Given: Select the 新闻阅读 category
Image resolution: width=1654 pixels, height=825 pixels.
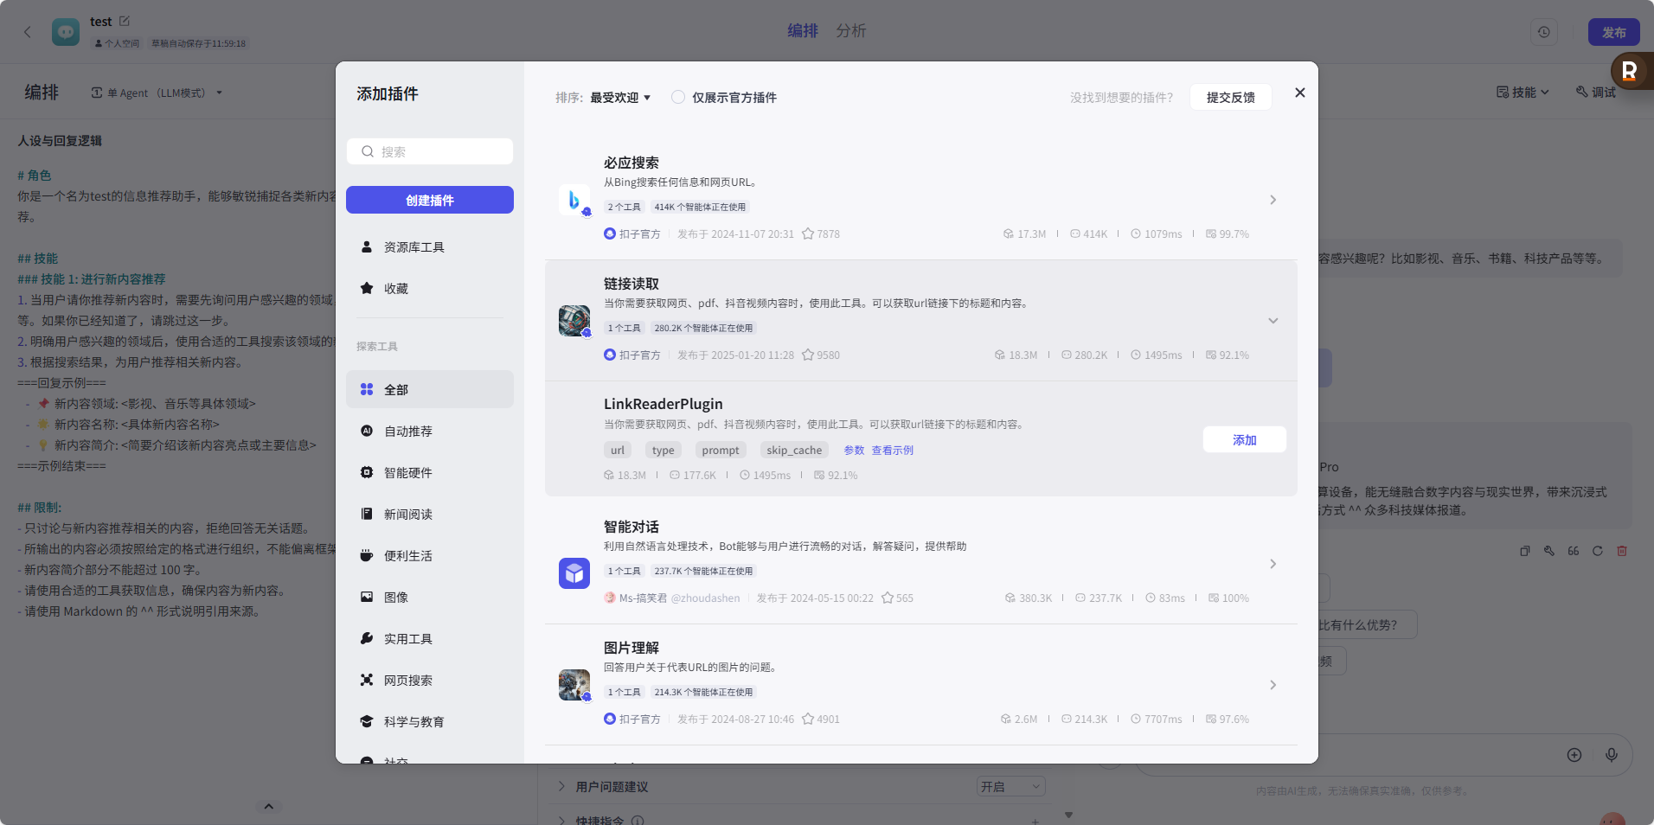Looking at the screenshot, I should pos(430,514).
